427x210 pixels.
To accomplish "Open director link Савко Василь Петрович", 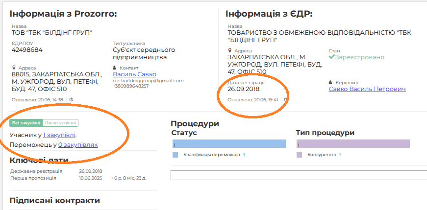I will (367, 90).
